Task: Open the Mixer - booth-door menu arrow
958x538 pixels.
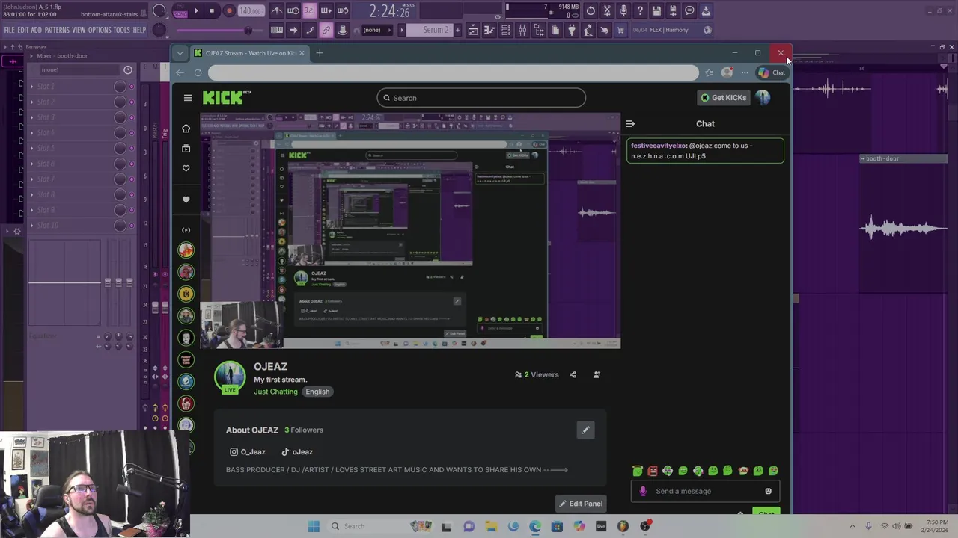Action: pos(31,56)
